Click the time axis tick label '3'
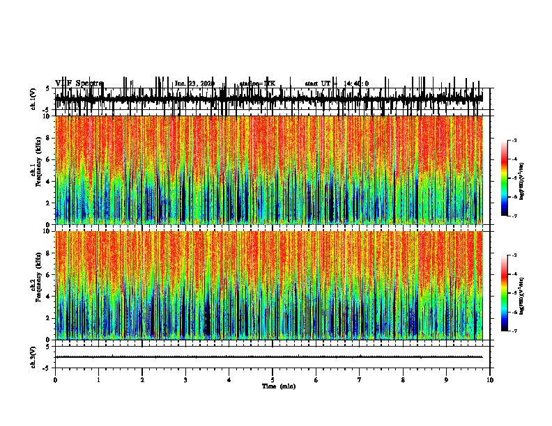The width and height of the screenshot is (552, 426). pyautogui.click(x=185, y=380)
